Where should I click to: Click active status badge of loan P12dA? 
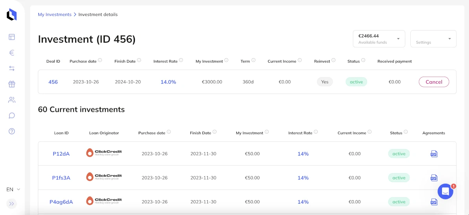point(399,154)
